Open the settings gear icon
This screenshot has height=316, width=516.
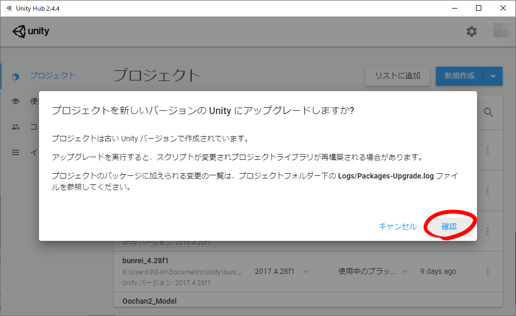pyautogui.click(x=471, y=31)
